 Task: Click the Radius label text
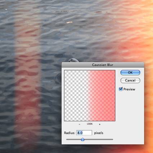(69, 133)
